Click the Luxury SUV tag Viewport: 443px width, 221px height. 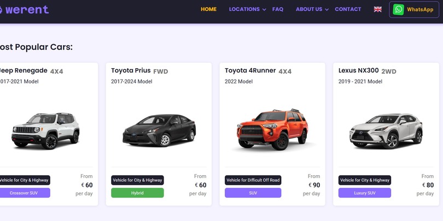(364, 193)
